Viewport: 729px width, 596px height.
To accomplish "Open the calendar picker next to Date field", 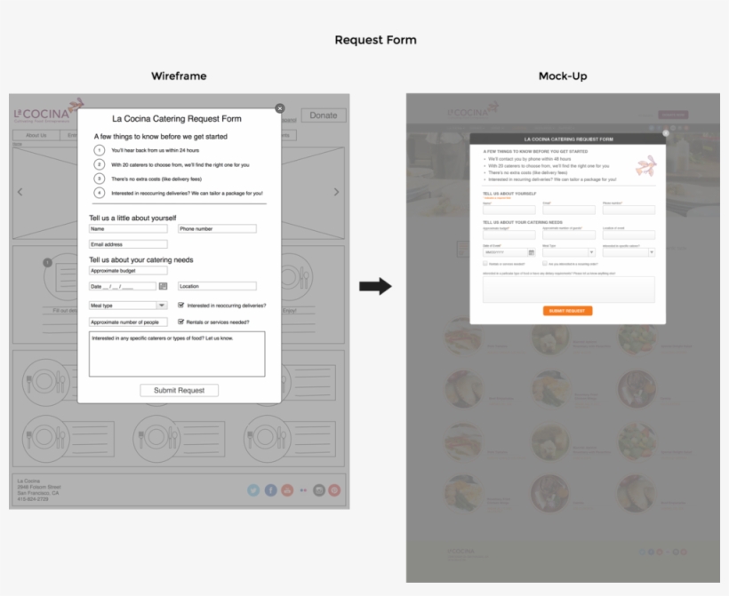I will coord(163,286).
